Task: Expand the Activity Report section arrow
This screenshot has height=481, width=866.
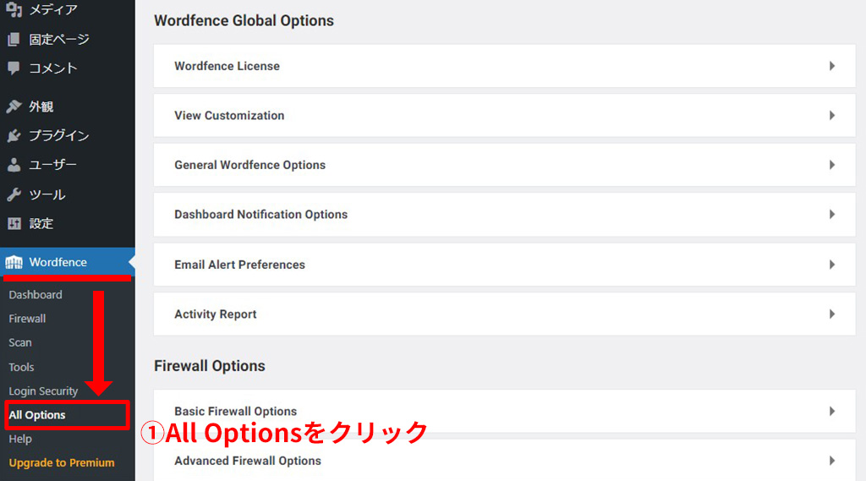Action: (832, 314)
